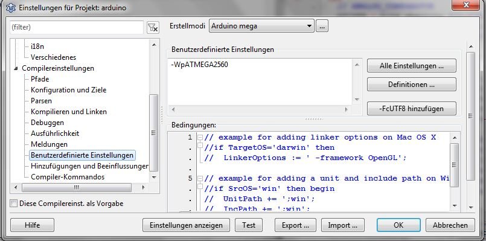The width and height of the screenshot is (486, 241).
Task: Toggle fold at SrcOS='win' line
Action: [x=200, y=186]
